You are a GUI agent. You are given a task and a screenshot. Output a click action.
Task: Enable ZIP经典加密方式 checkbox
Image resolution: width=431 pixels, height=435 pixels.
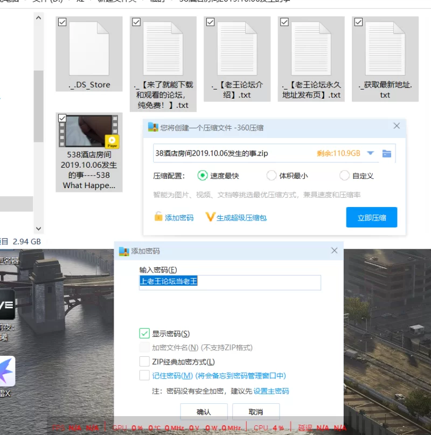144,362
